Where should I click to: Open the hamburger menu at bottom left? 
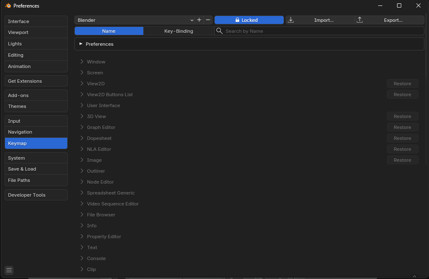coord(9,270)
